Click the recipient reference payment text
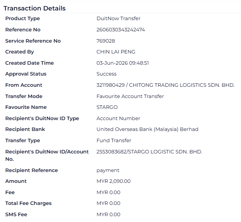Image resolution: width=241 pixels, height=222 pixels. pos(108,170)
